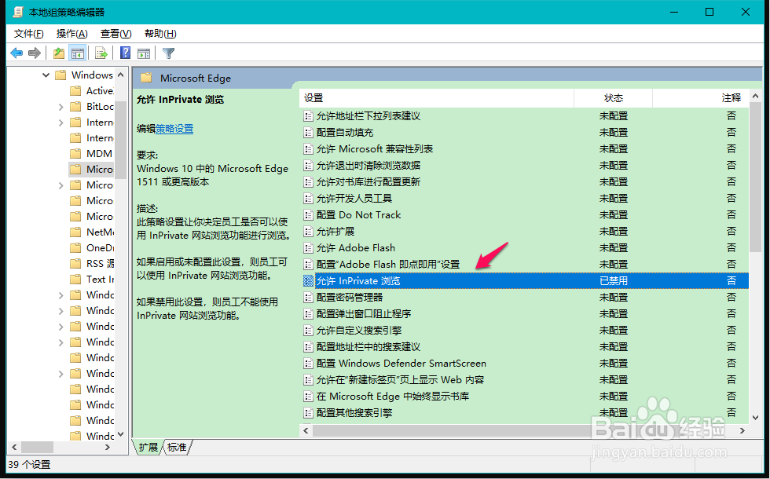770x479 pixels.
Task: Click the Forward arrow toolbar icon
Action: 35,53
